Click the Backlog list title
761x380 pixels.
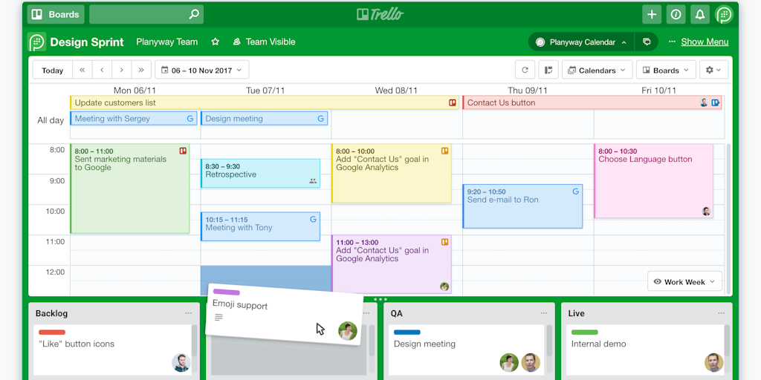point(51,314)
